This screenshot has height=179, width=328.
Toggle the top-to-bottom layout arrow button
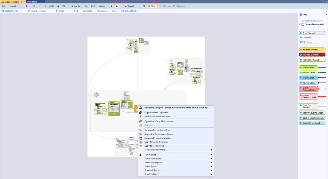click(x=117, y=6)
